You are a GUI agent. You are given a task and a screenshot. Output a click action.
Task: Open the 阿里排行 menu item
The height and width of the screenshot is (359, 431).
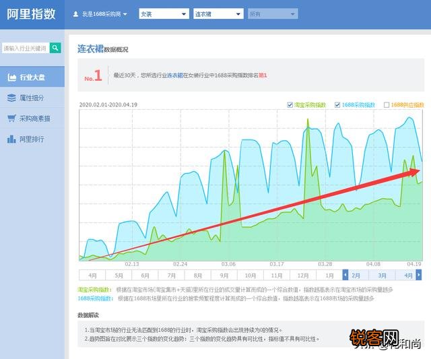[32, 139]
